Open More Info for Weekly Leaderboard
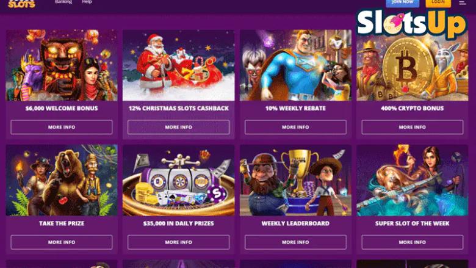Viewport: 476px width, 268px height. (x=295, y=242)
